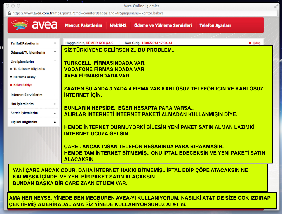
Task: Toggle full screen via window corner icon
Action: pyautogui.click(x=276, y=6)
